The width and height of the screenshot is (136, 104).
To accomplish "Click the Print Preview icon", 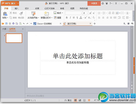I will point(20,24).
